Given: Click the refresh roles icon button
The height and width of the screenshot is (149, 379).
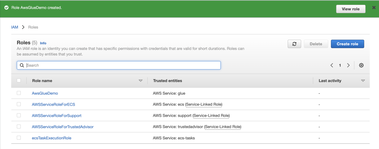Looking at the screenshot, I should pyautogui.click(x=294, y=44).
